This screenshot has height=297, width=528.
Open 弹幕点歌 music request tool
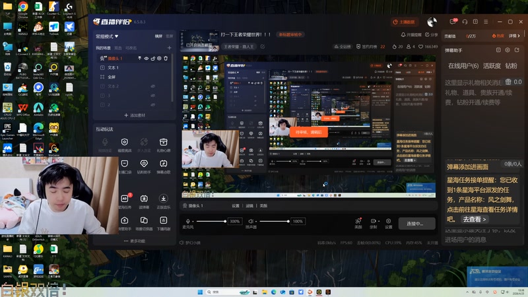(163, 166)
